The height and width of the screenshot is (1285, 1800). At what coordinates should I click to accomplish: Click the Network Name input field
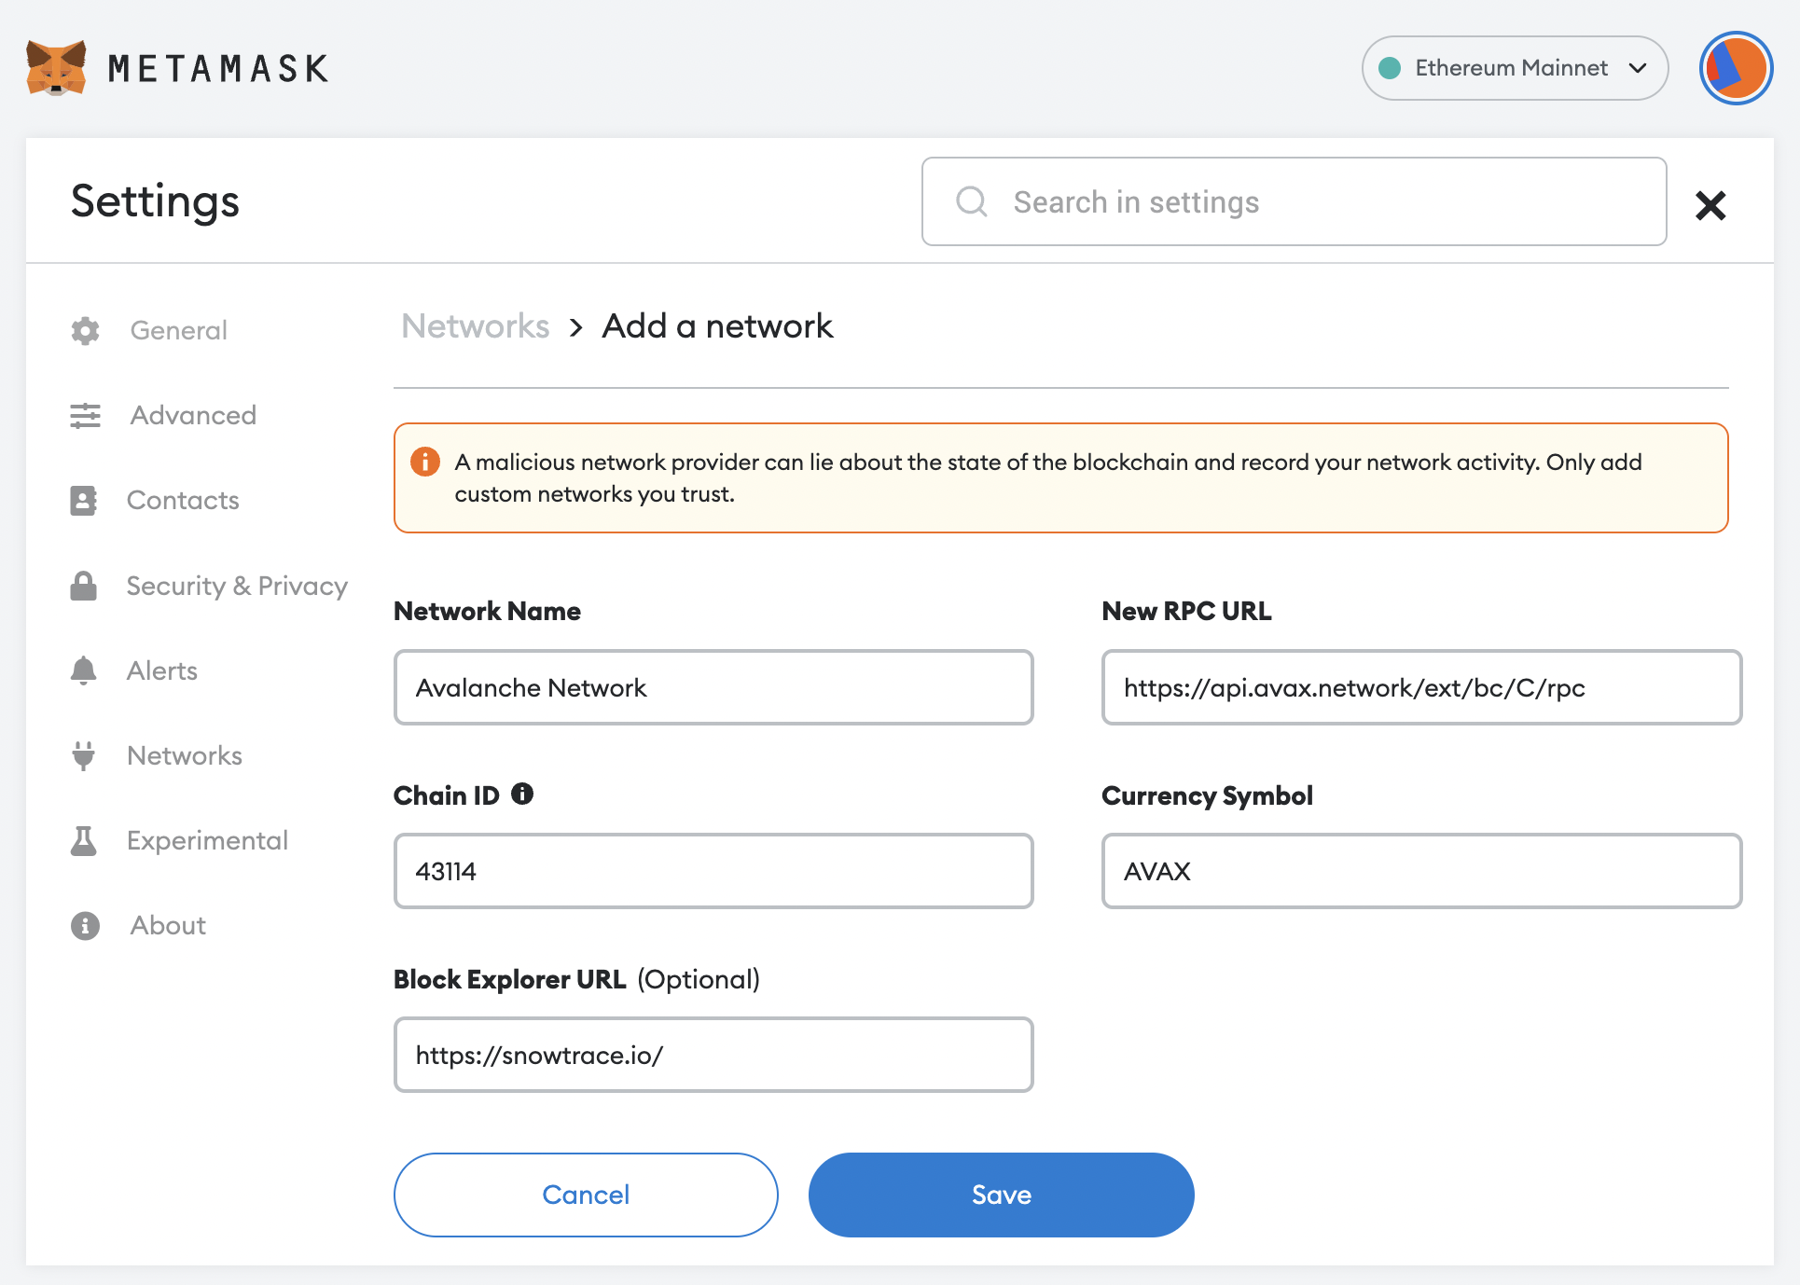pyautogui.click(x=713, y=687)
